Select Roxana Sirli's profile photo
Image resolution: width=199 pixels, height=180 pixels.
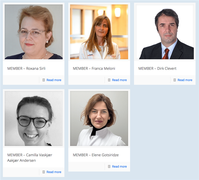(34, 32)
